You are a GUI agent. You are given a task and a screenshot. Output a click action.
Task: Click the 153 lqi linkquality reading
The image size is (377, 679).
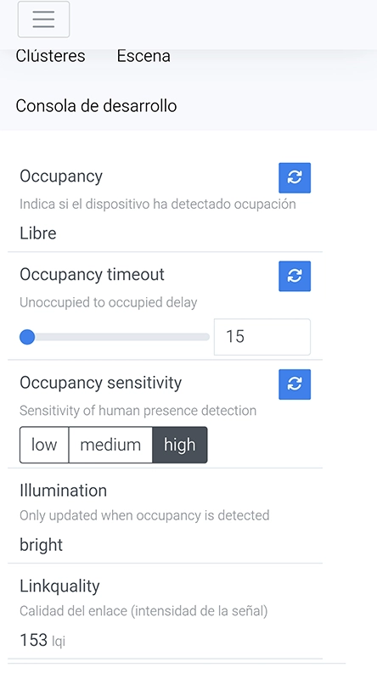[x=42, y=640]
